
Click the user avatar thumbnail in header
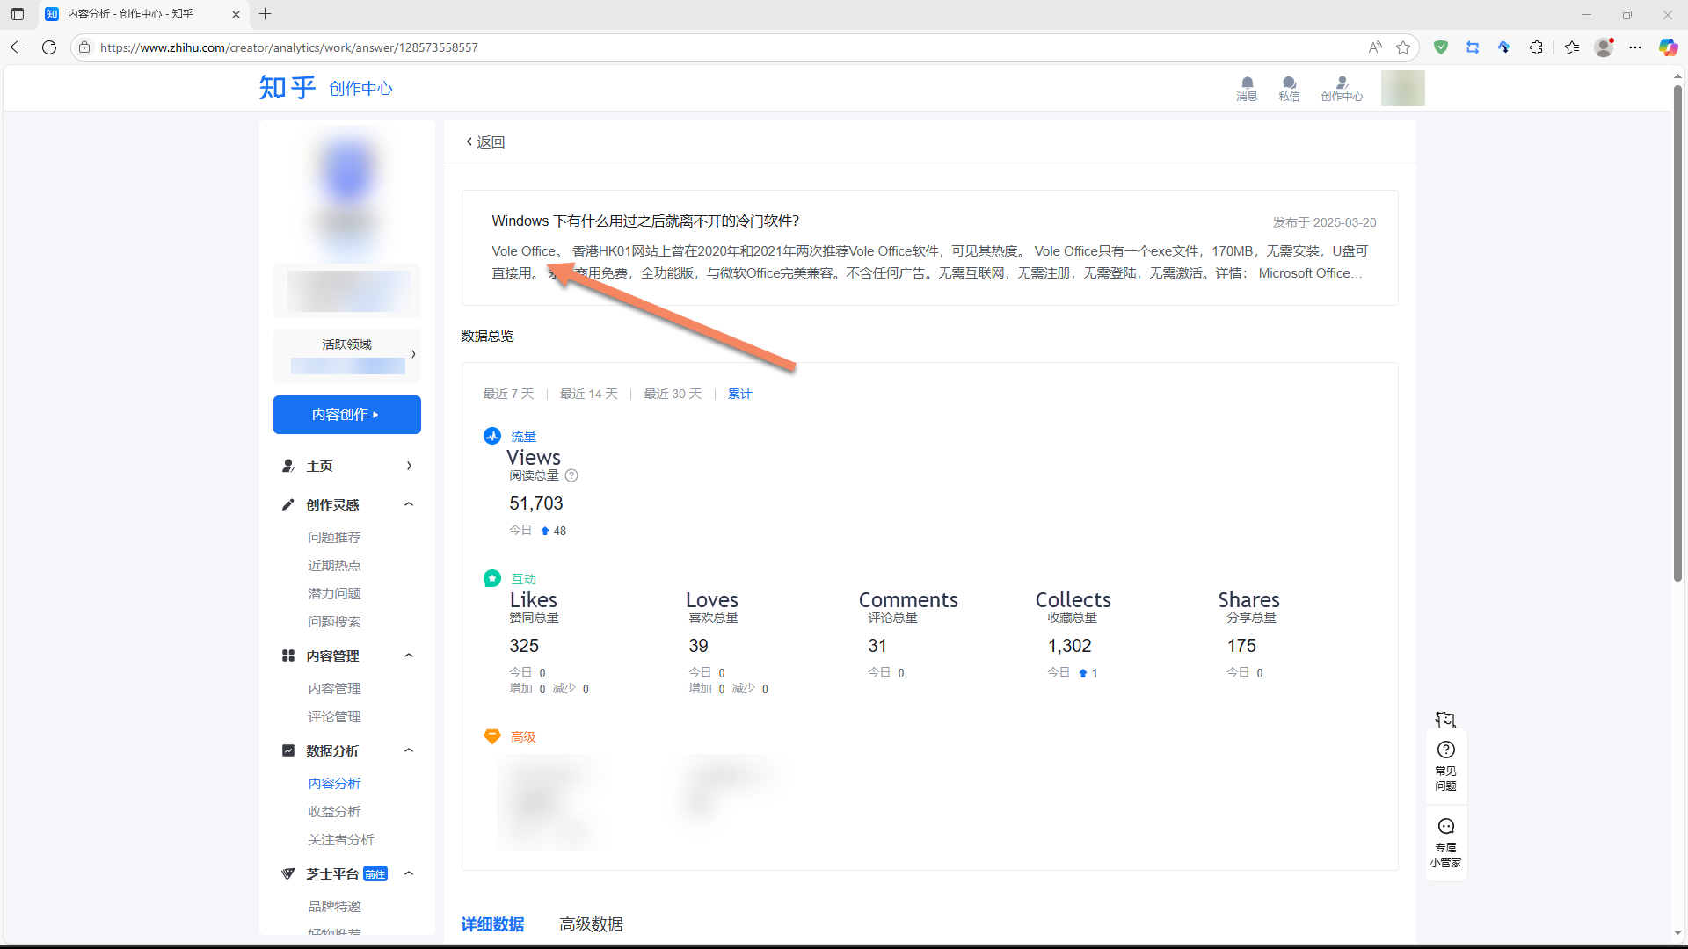click(x=1402, y=88)
